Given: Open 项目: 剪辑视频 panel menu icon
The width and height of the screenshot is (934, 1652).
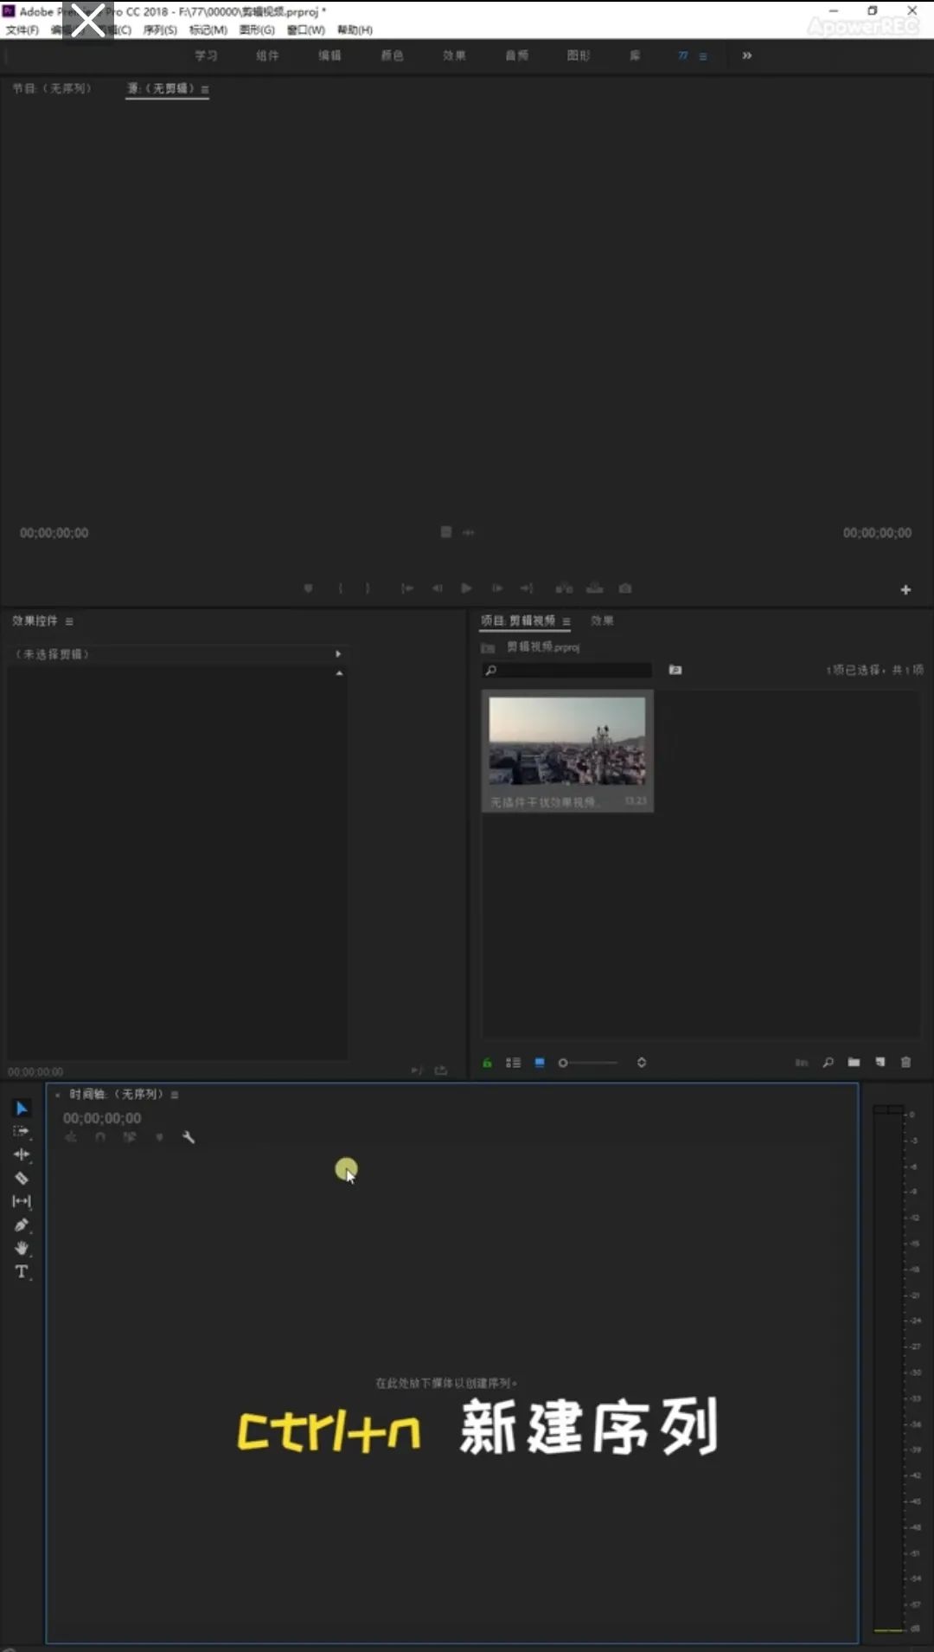Looking at the screenshot, I should [x=566, y=621].
